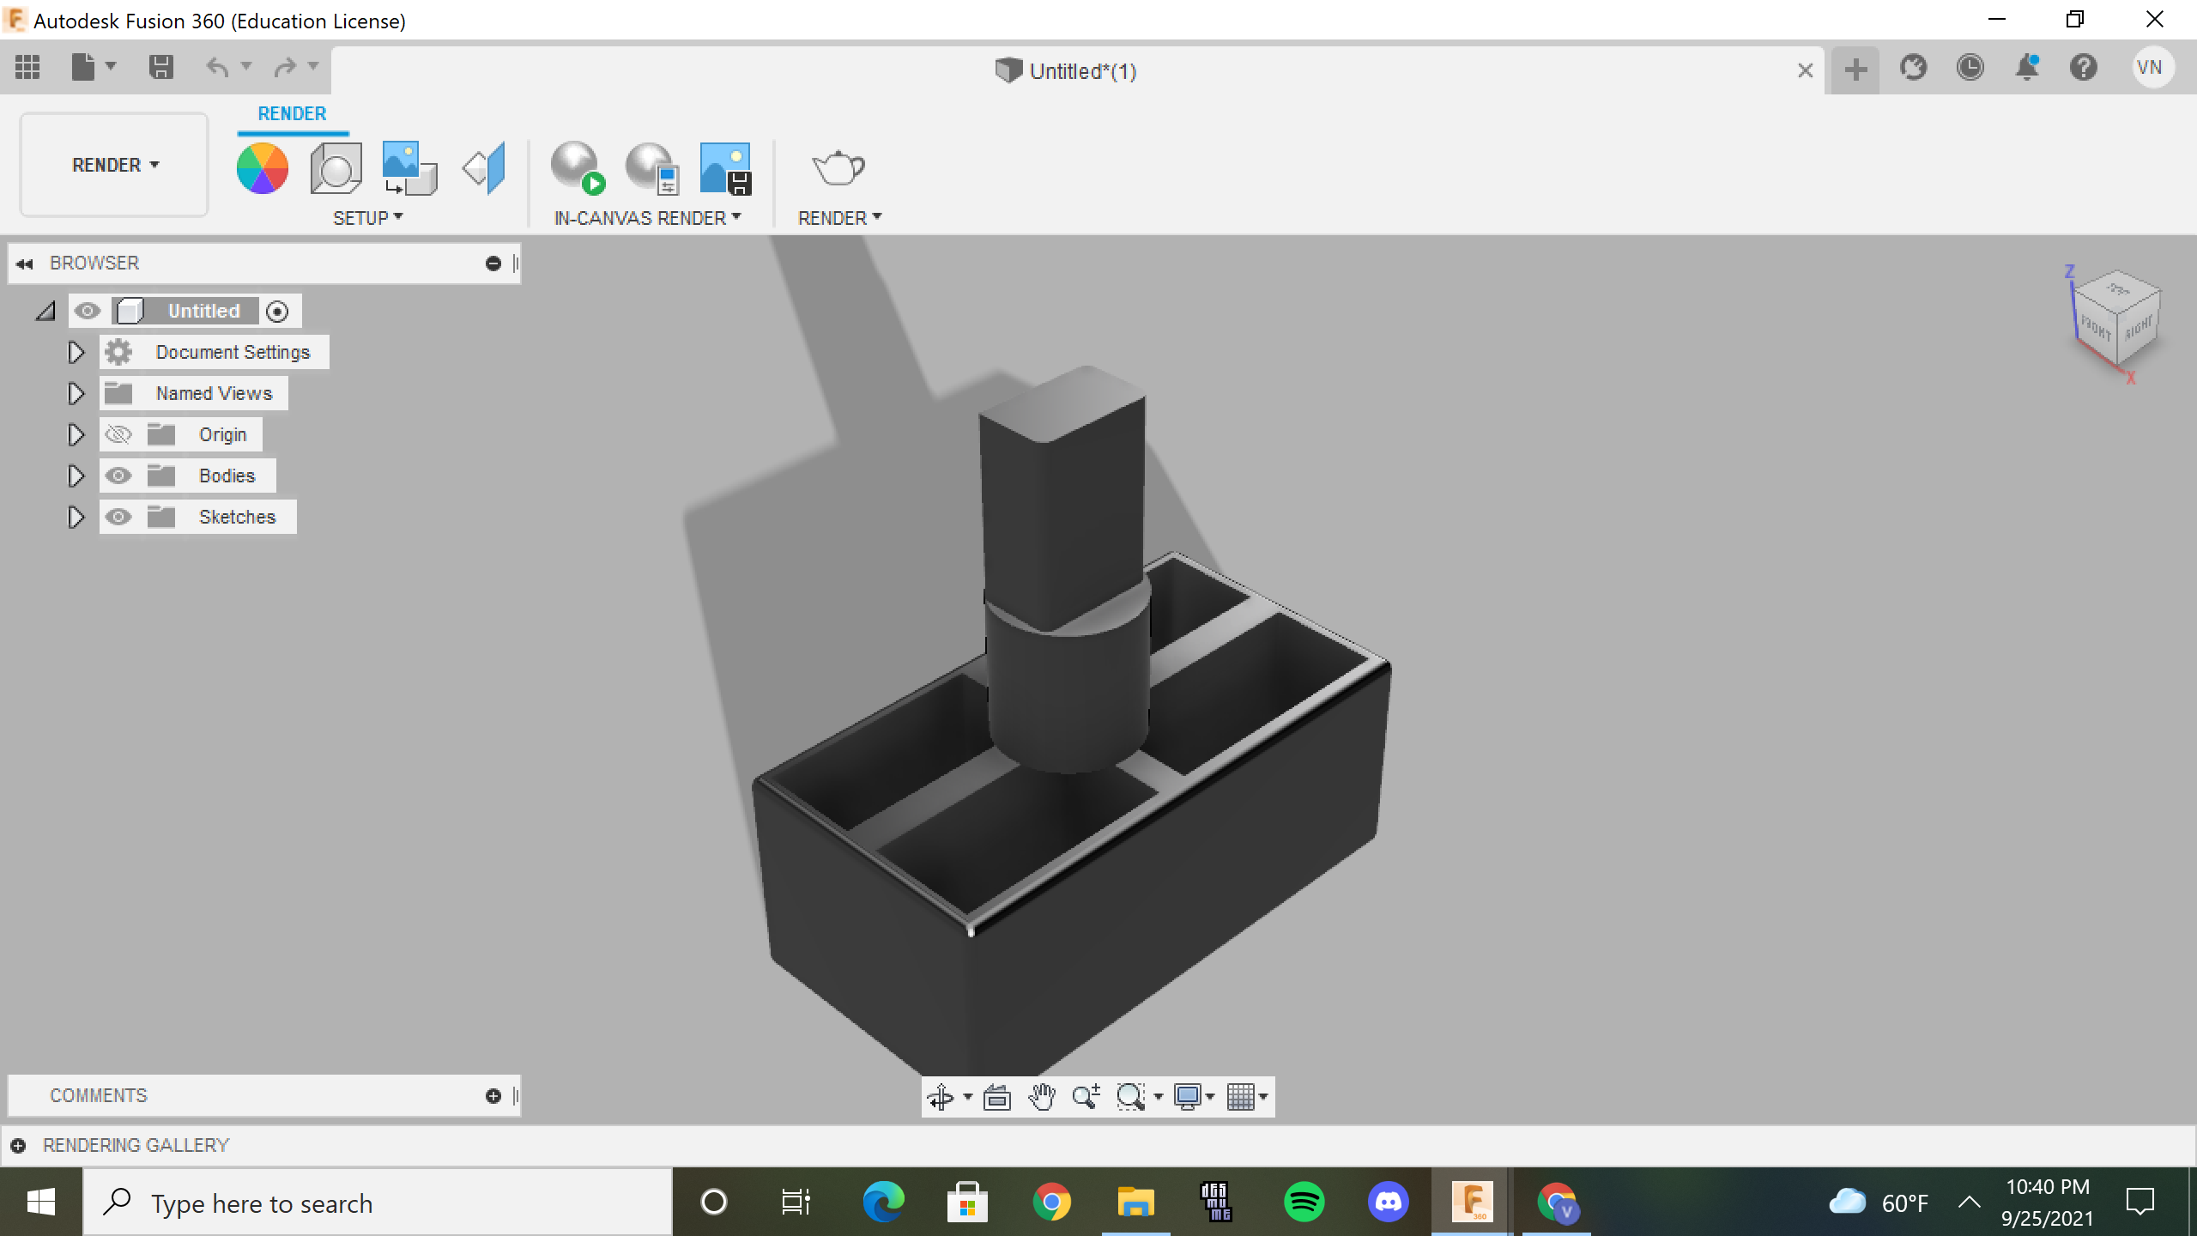2197x1236 pixels.
Task: Open Spotify from the taskbar
Action: click(x=1304, y=1203)
